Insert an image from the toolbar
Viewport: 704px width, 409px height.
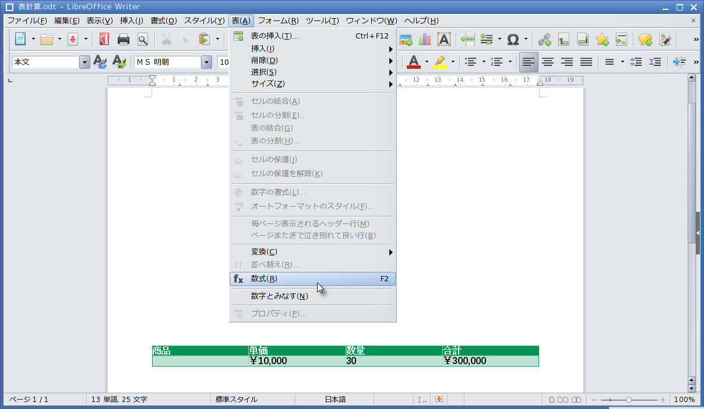(406, 39)
